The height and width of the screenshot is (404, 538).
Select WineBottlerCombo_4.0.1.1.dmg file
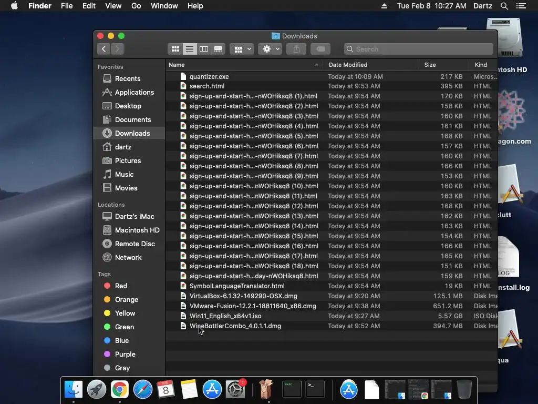coord(332,326)
